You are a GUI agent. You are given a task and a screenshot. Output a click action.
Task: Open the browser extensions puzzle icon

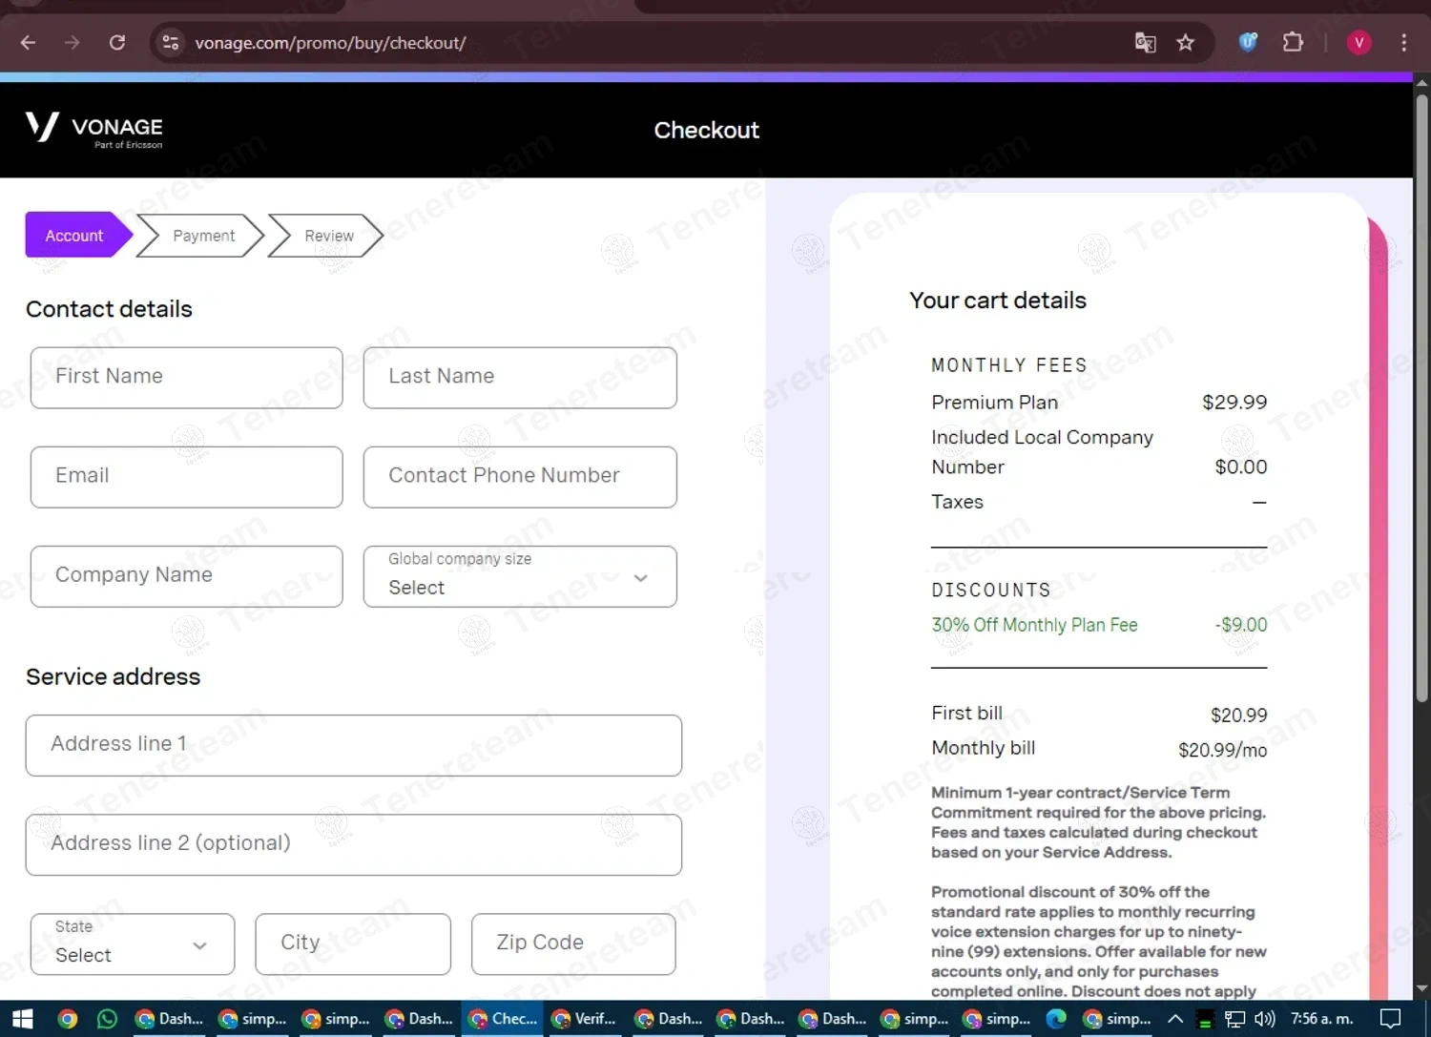click(1293, 42)
